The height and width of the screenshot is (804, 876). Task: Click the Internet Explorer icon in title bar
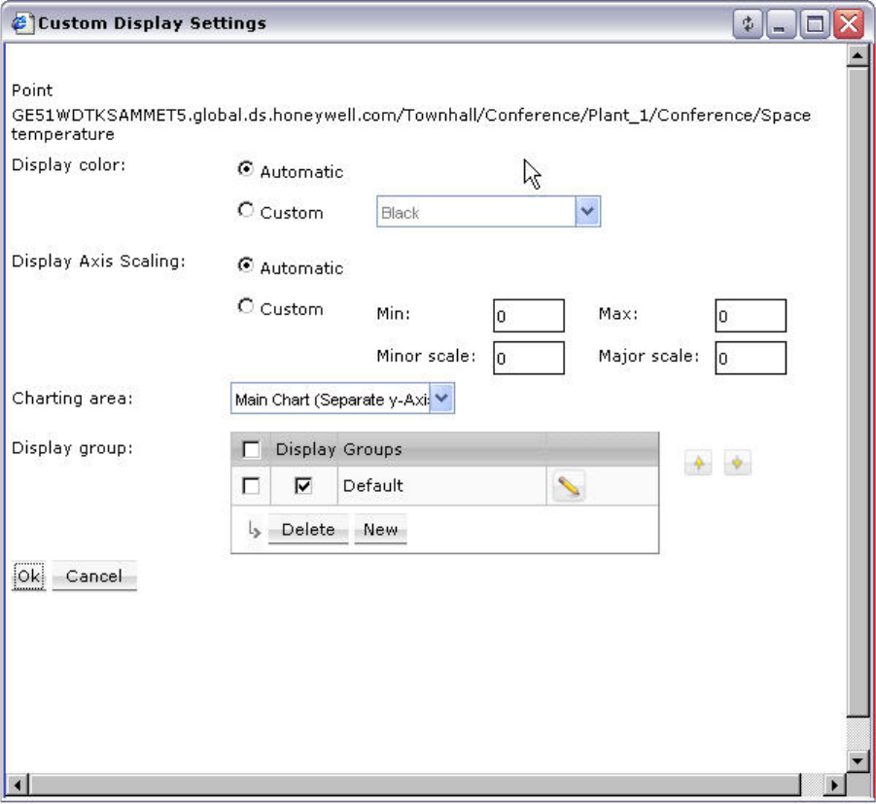point(20,23)
